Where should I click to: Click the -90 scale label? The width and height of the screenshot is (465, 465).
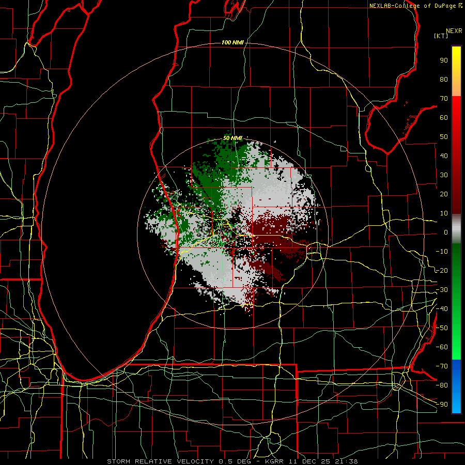[442, 405]
